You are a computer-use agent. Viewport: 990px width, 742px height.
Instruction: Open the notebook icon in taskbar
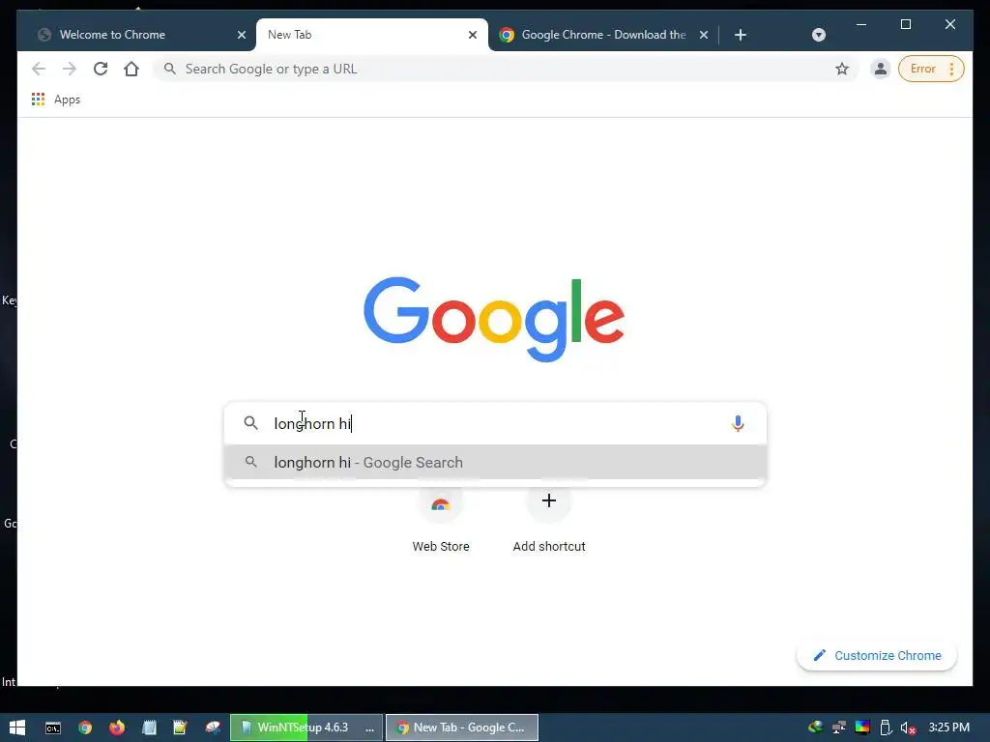(x=149, y=728)
